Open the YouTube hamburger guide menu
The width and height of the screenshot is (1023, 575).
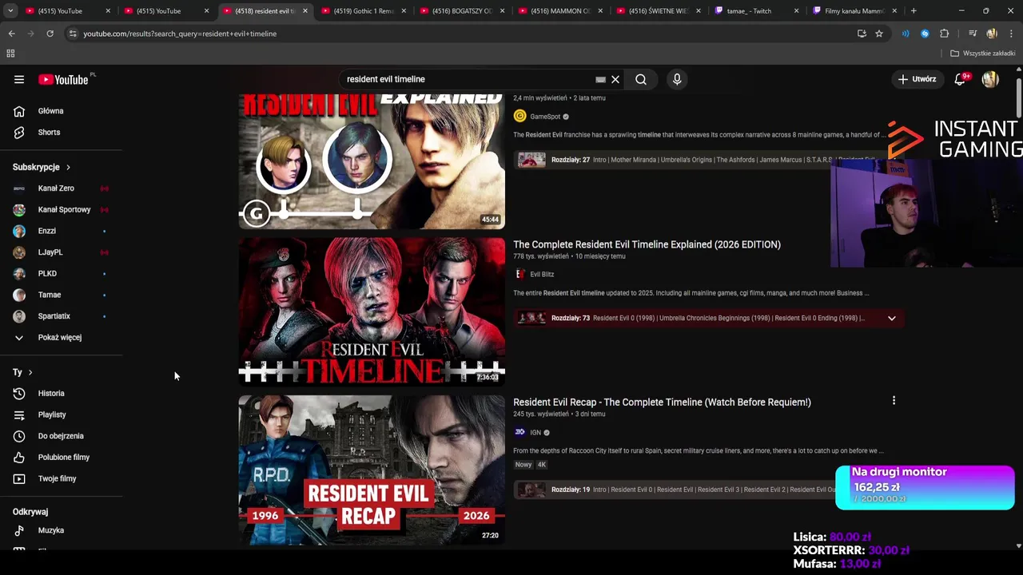(19, 79)
